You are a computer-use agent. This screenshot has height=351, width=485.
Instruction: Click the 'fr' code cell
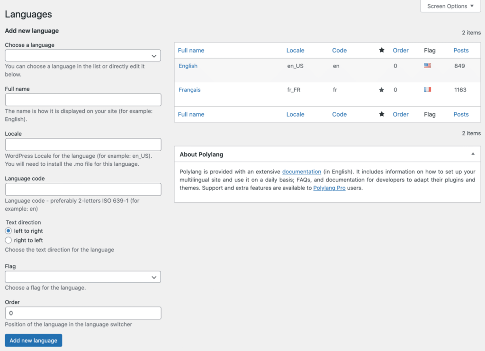(335, 90)
